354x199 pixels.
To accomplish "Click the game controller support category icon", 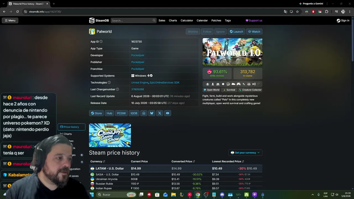I will pyautogui.click(x=238, y=84).
